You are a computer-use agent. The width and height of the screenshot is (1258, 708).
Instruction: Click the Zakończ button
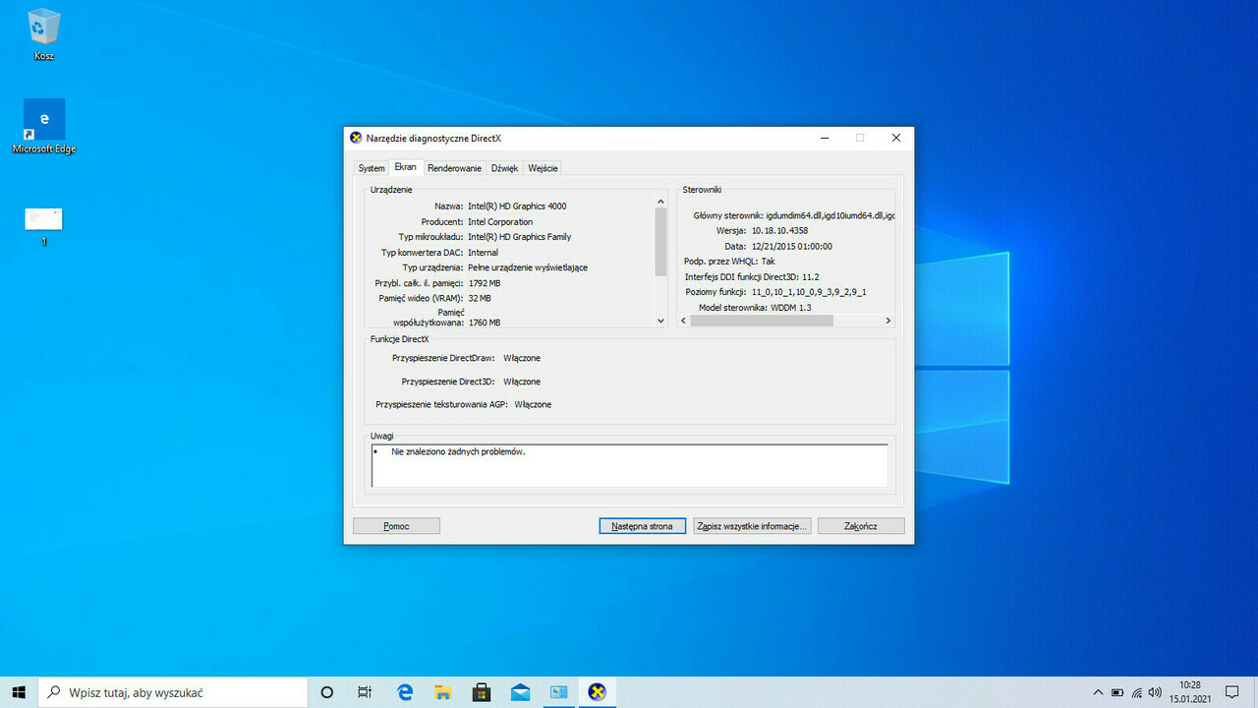click(x=861, y=526)
